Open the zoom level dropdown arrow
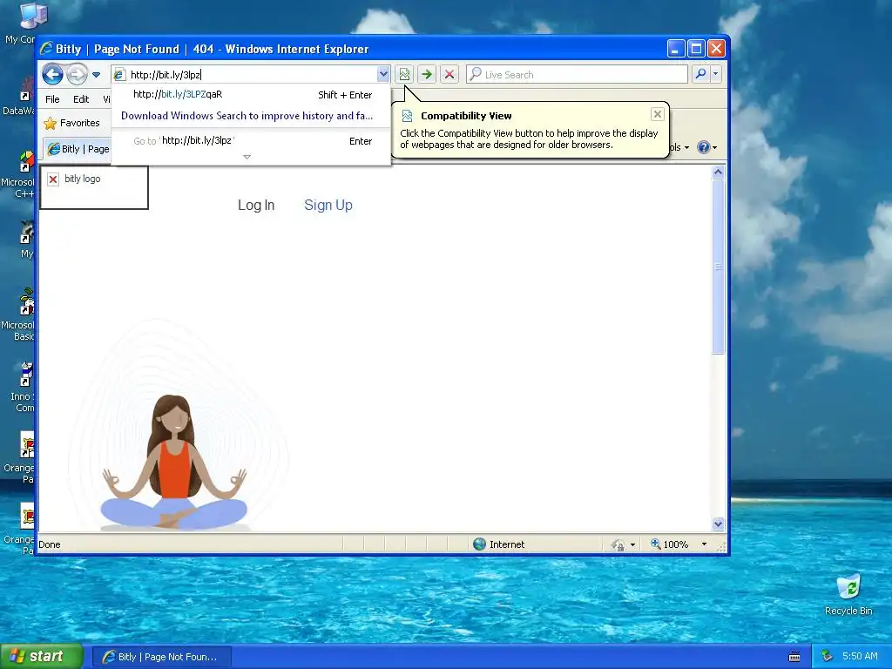 pos(704,544)
